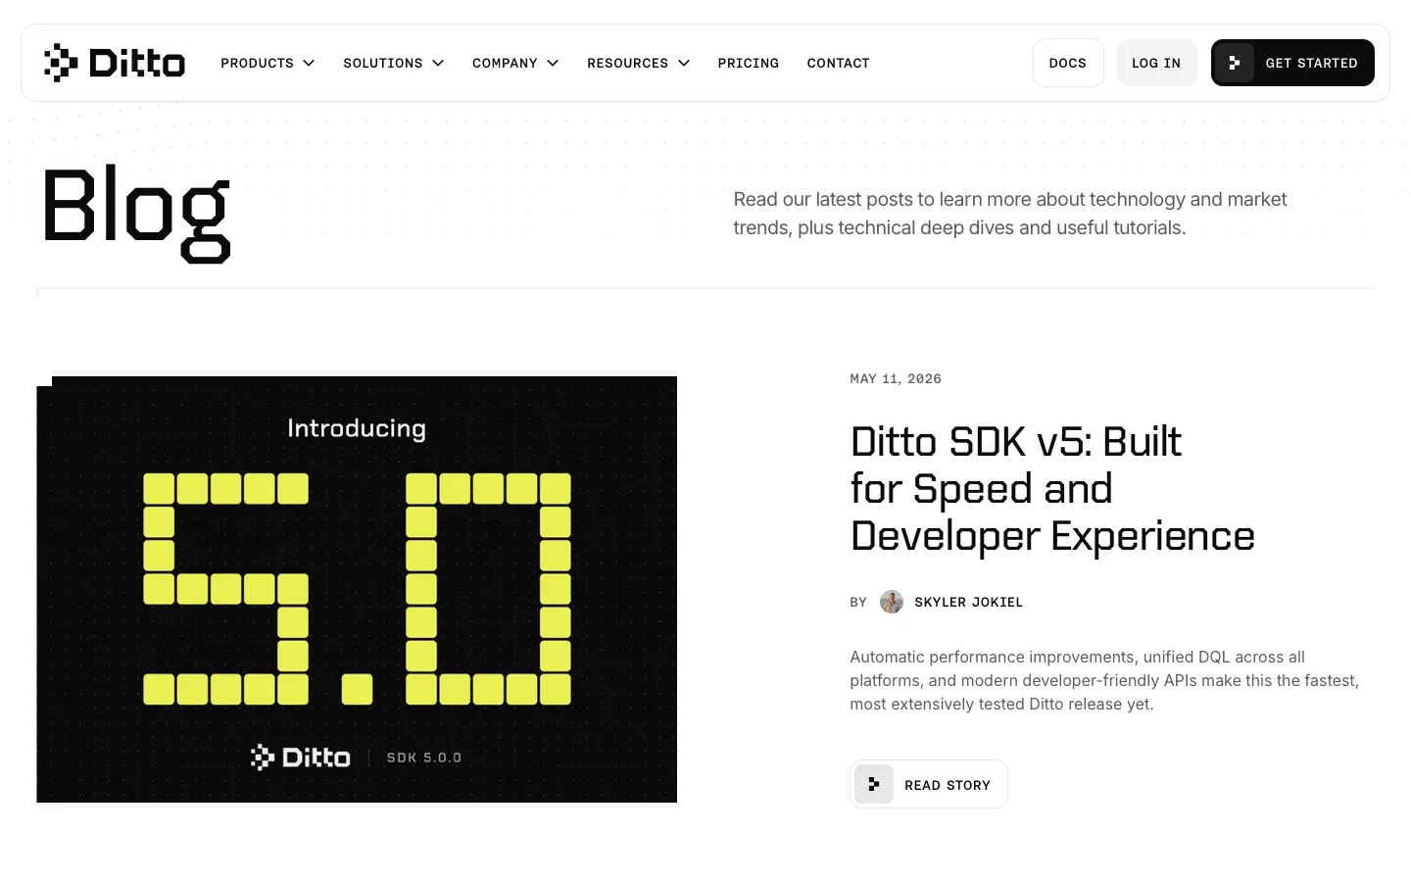Viewport: 1411px width, 882px height.
Task: Click the Ditto logo in the header
Action: click(x=115, y=63)
